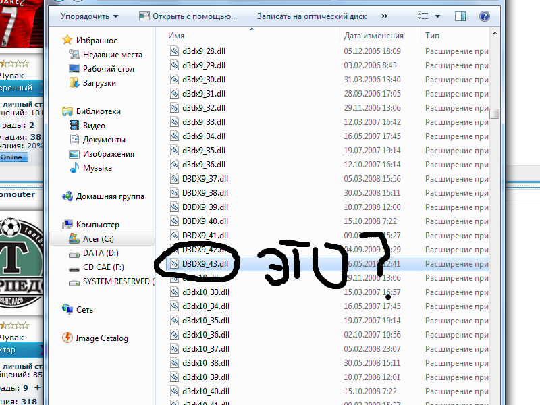This screenshot has height=405, width=540.
Task: Open the CD CAE (F:) drive
Action: click(x=103, y=267)
